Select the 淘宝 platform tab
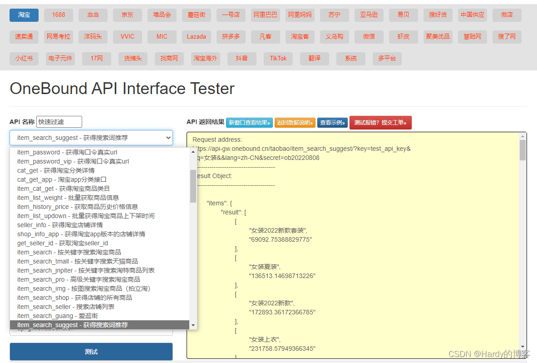Image resolution: width=537 pixels, height=363 pixels. coord(24,15)
